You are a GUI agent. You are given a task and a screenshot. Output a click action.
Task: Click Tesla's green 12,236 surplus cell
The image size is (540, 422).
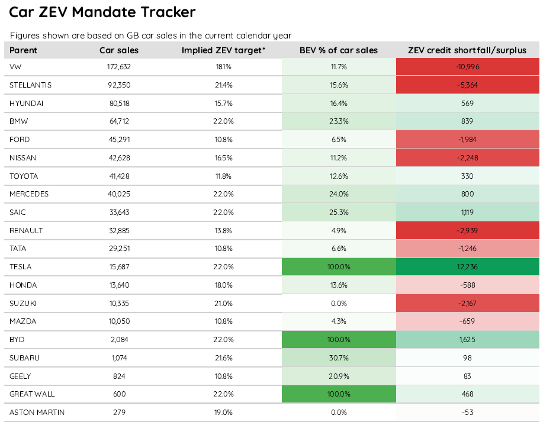click(467, 267)
